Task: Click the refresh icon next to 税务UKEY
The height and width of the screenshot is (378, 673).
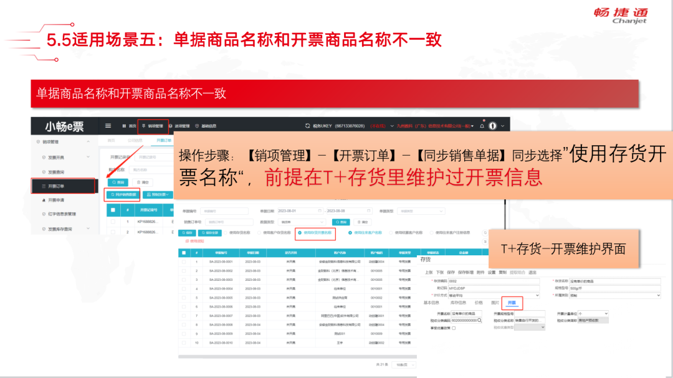Action: tap(307, 126)
